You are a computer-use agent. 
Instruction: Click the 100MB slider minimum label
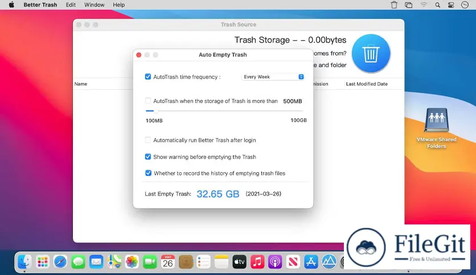point(154,120)
